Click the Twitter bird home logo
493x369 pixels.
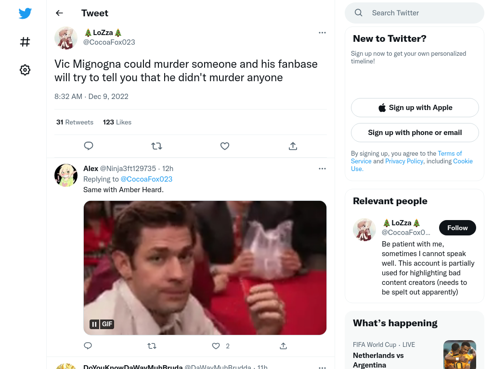click(25, 13)
